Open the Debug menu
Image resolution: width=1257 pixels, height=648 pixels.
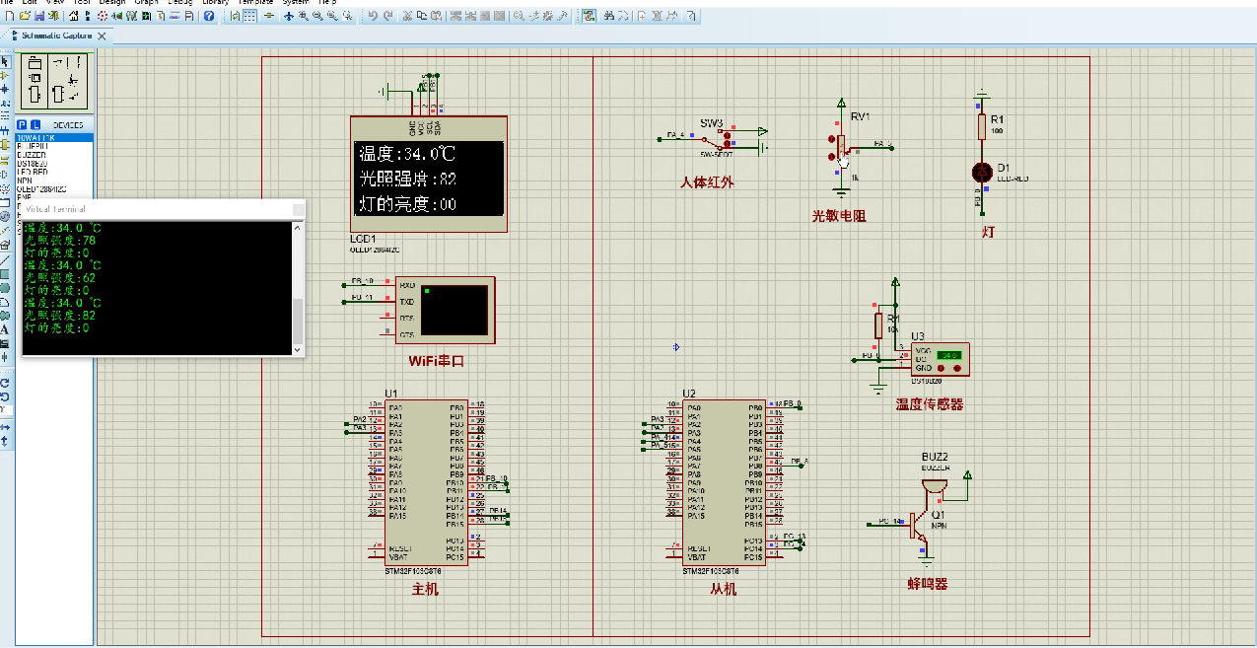coord(179,4)
